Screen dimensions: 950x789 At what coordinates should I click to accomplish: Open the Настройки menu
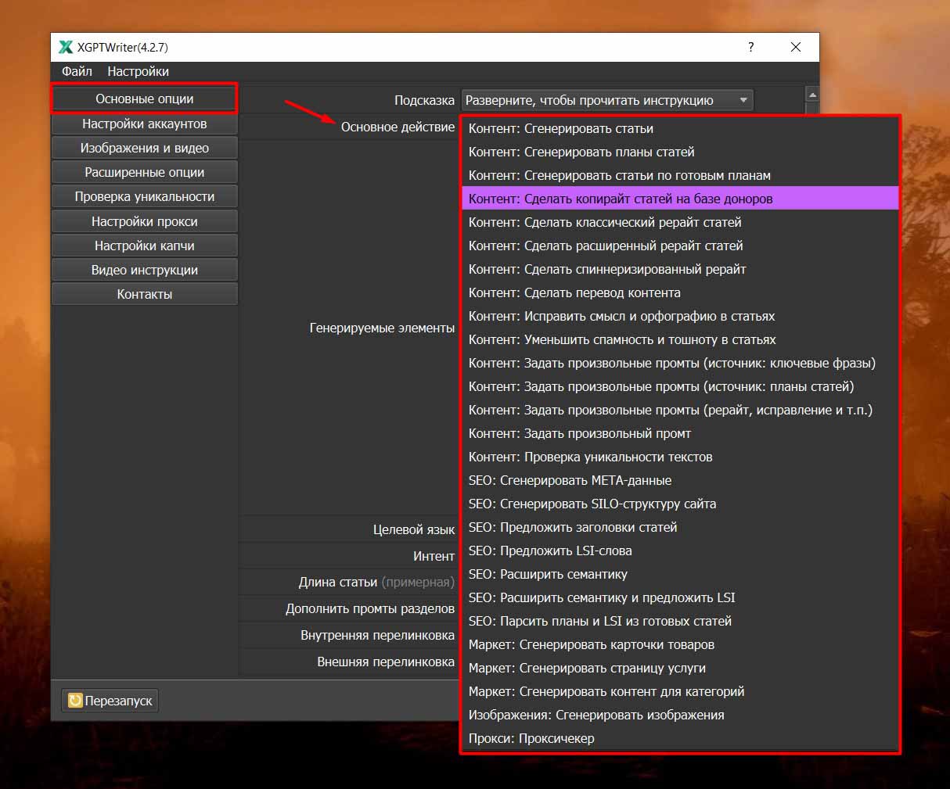coord(138,71)
